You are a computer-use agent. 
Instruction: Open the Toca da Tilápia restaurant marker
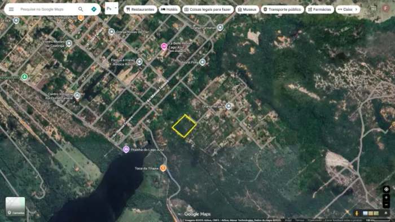(x=163, y=168)
